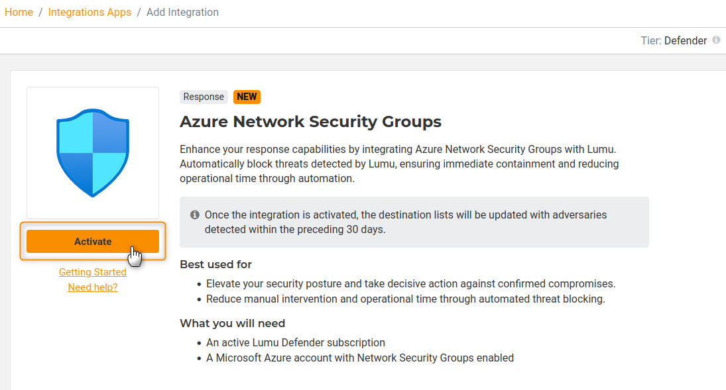
Task: Click the Microsoft Azure account requirement bullet
Action: [x=360, y=358]
